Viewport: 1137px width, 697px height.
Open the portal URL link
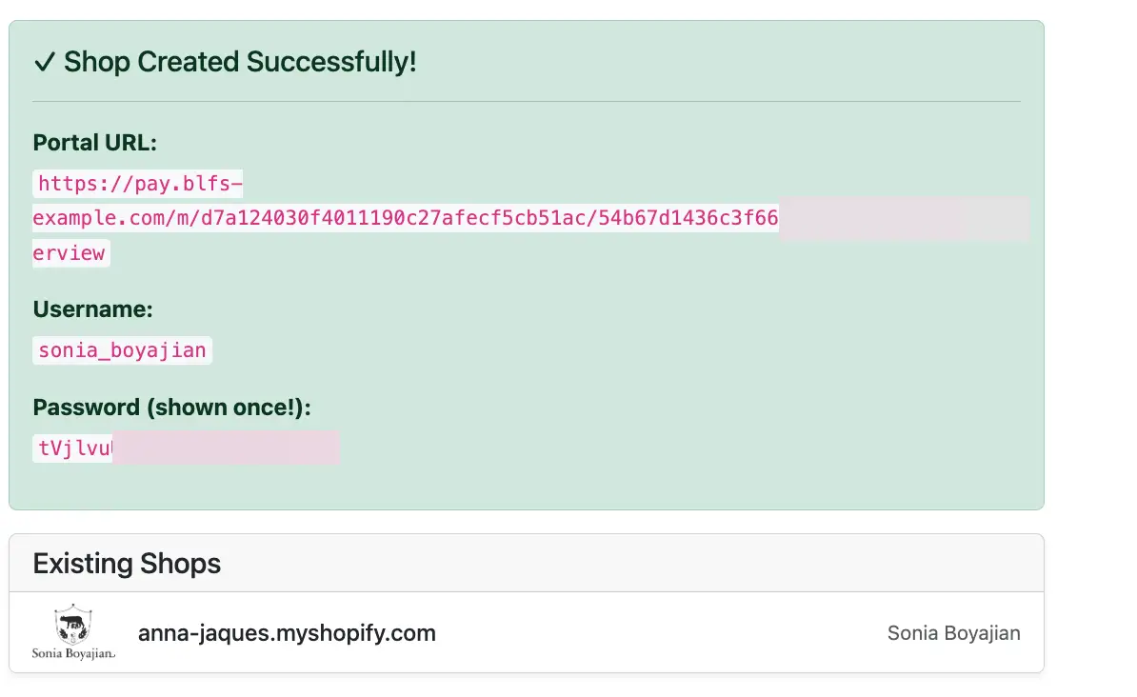(405, 218)
